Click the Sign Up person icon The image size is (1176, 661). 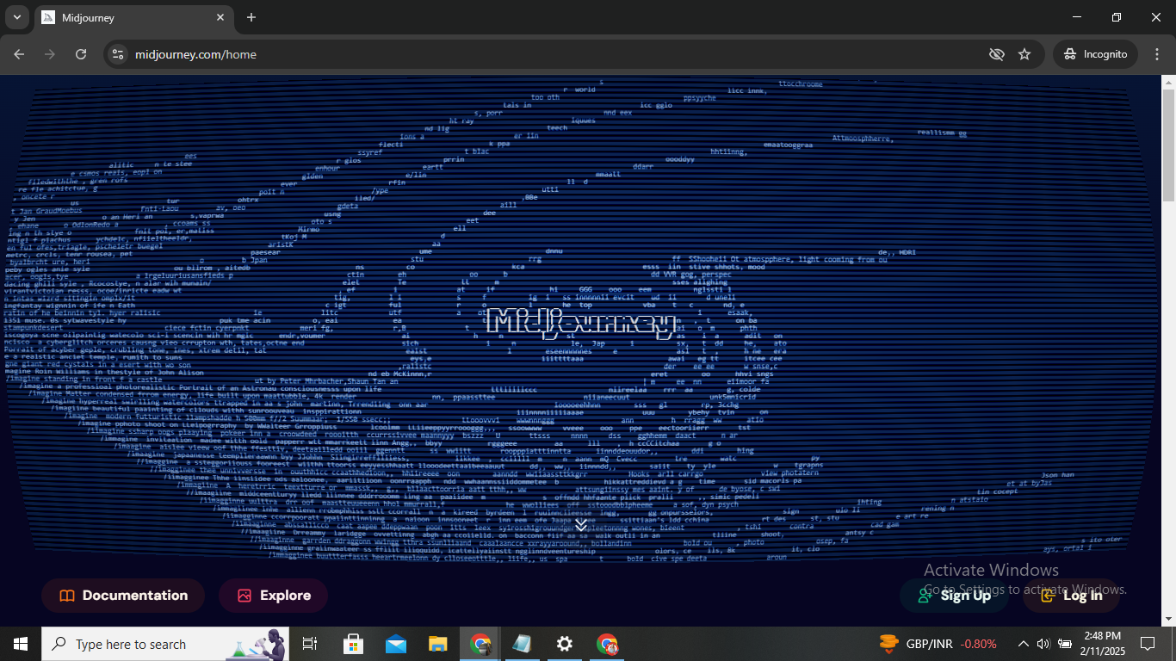point(925,596)
